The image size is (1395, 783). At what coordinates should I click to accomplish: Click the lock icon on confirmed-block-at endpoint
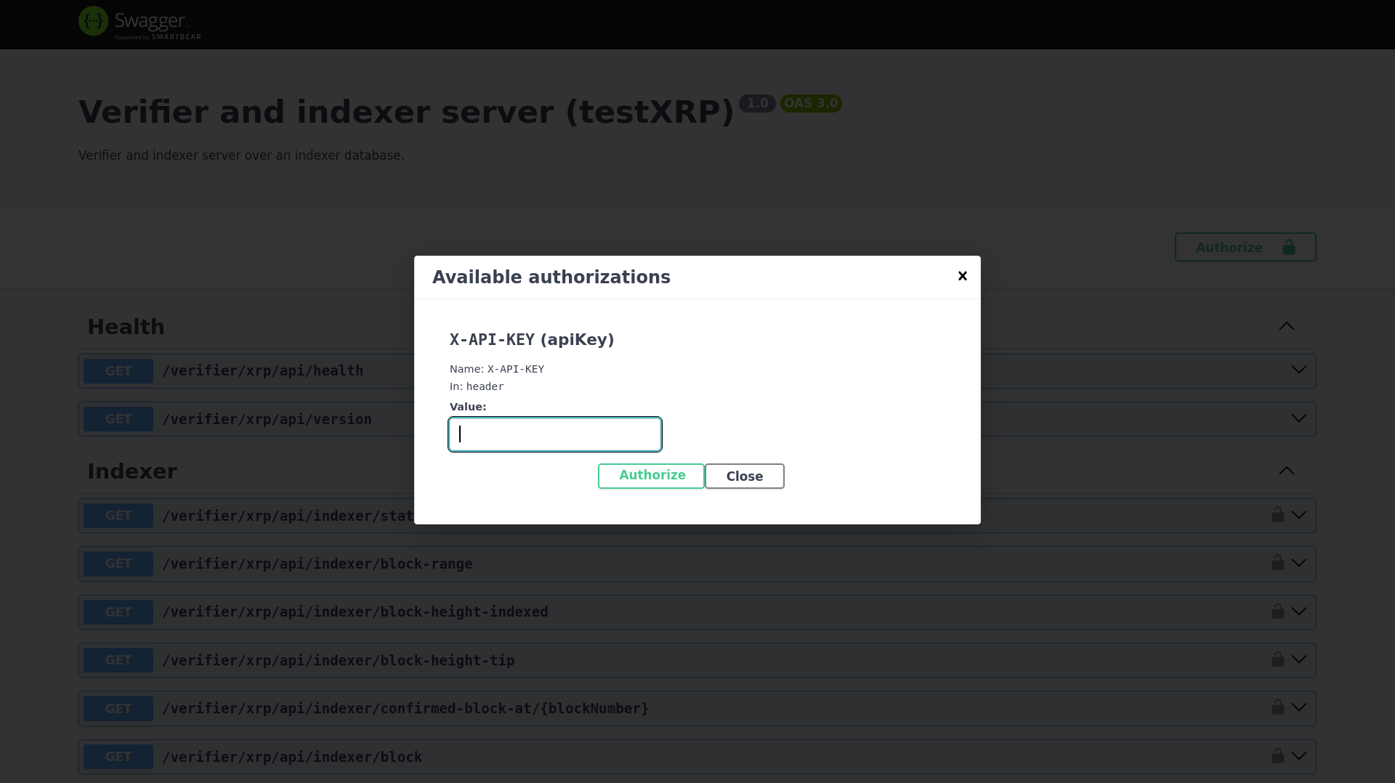click(1277, 707)
